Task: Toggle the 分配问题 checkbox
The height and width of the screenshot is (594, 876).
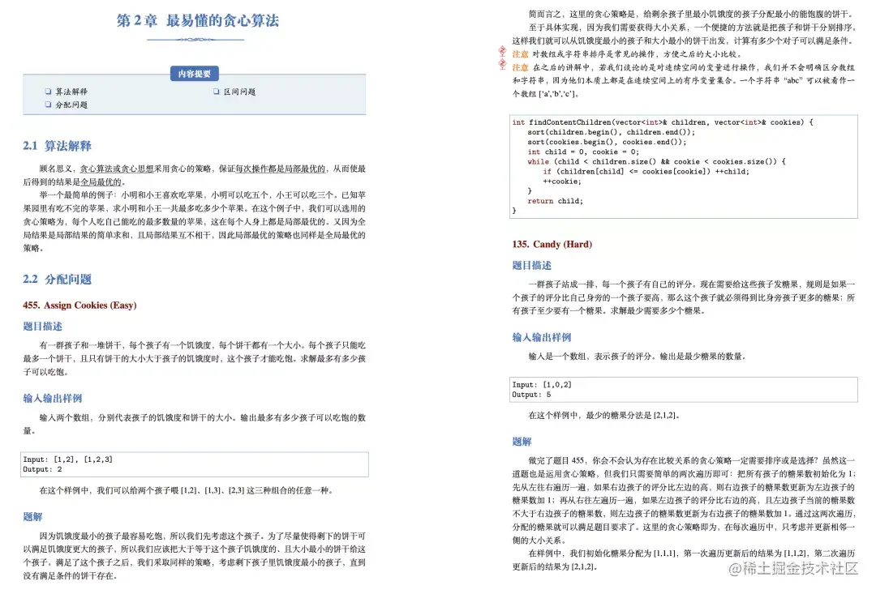Action: tap(49, 104)
